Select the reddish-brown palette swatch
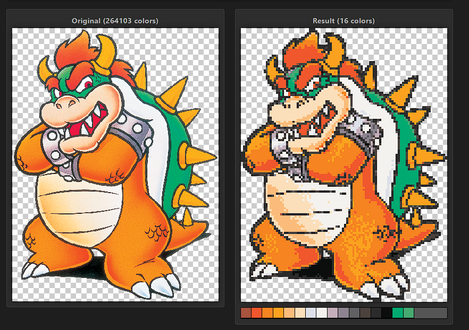Screen dimensions: 469x330 click(x=246, y=313)
